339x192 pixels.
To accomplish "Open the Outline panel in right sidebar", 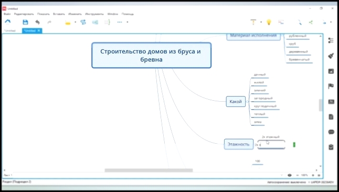I will coord(331,40).
